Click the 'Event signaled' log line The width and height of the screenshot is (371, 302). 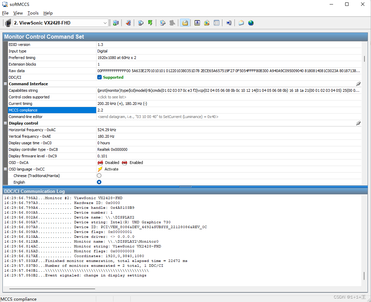coord(75,275)
